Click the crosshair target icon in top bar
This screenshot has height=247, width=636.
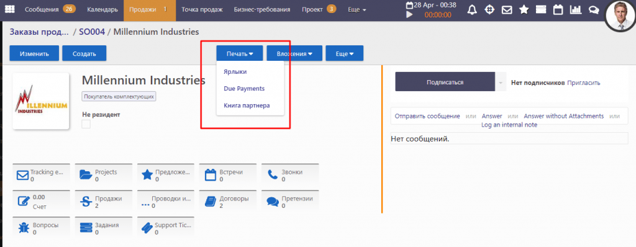pos(489,10)
